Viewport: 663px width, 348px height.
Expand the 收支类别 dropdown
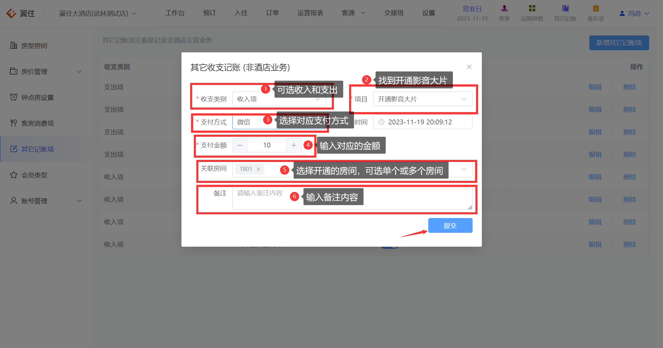point(279,99)
